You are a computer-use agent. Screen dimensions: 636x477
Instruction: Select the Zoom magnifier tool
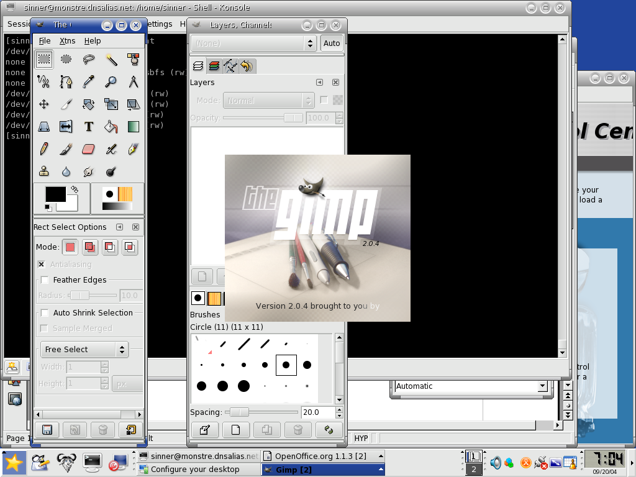click(111, 81)
